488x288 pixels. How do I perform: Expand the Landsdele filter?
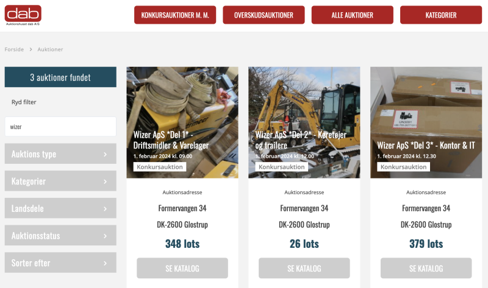pos(60,208)
